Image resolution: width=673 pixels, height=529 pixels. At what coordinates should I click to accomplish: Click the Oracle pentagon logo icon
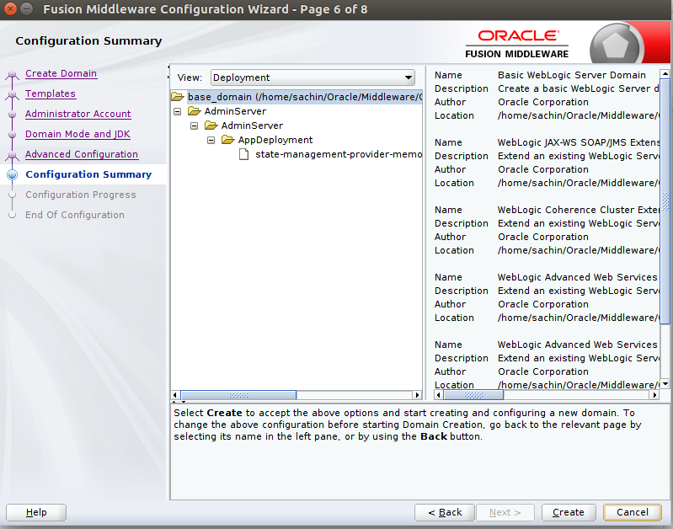tap(616, 45)
